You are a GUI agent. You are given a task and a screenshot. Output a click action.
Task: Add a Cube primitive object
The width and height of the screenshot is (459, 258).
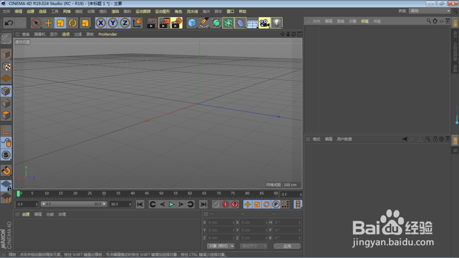[192, 23]
